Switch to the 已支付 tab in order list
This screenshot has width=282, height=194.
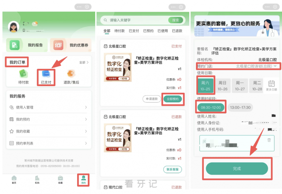click(134, 31)
